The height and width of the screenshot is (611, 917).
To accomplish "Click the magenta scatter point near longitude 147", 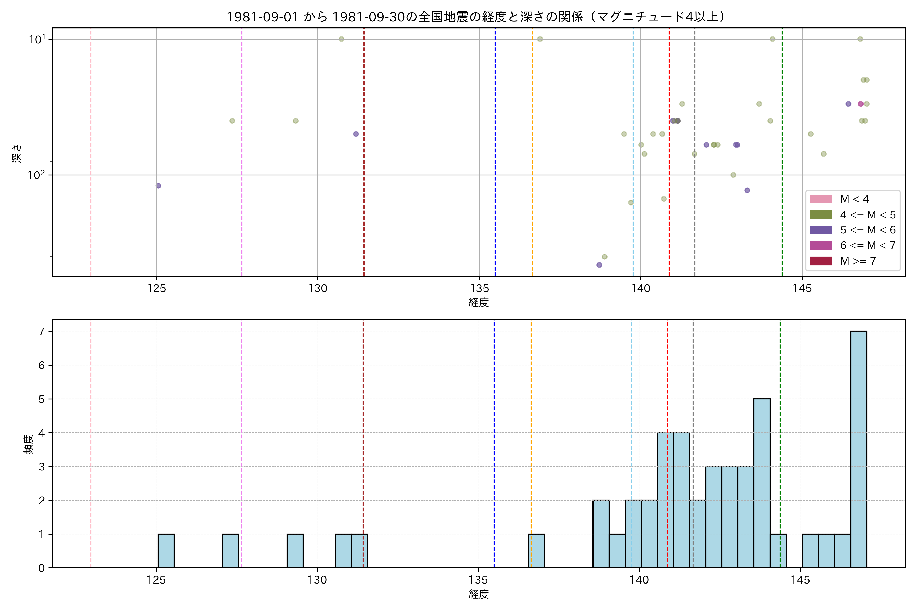I will 861,104.
